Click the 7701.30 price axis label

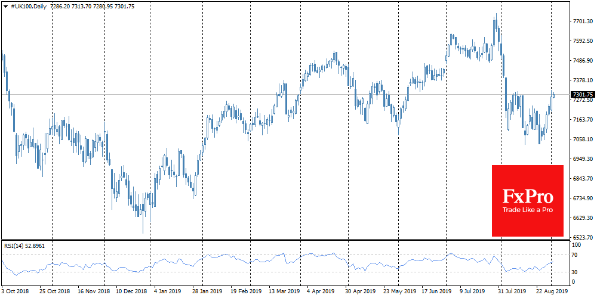[x=582, y=21]
